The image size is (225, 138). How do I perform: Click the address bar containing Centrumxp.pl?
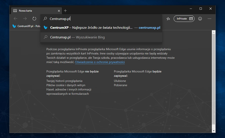pos(101,19)
